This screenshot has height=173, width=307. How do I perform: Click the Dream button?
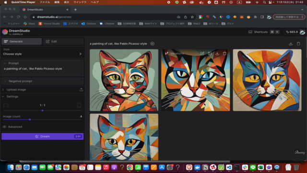tap(42, 136)
